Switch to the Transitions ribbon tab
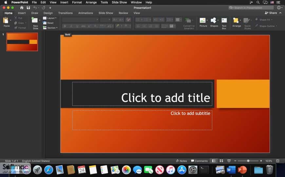Viewport: 285px width, 177px height. tap(66, 13)
